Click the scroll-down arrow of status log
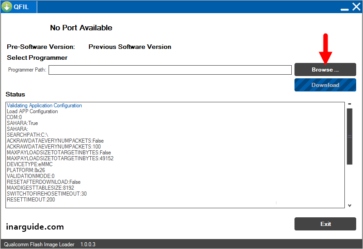 pyautogui.click(x=349, y=206)
